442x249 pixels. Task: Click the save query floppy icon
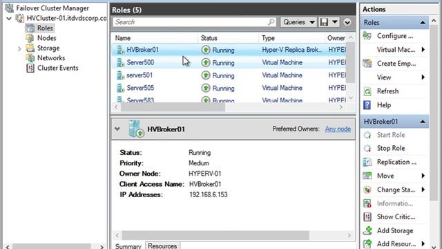pos(324,22)
